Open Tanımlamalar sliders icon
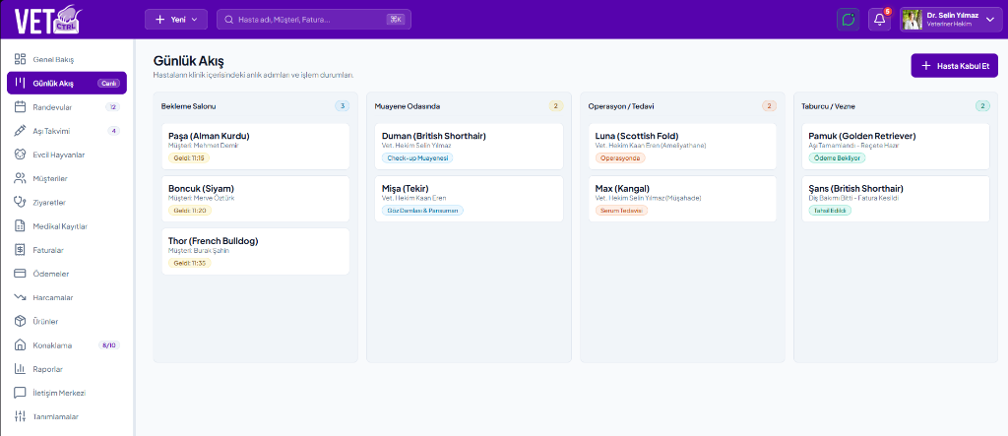 pos(20,416)
